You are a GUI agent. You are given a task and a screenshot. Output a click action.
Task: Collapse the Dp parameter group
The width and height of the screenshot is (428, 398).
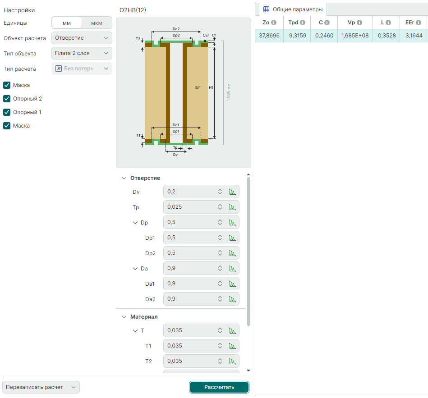coord(135,223)
